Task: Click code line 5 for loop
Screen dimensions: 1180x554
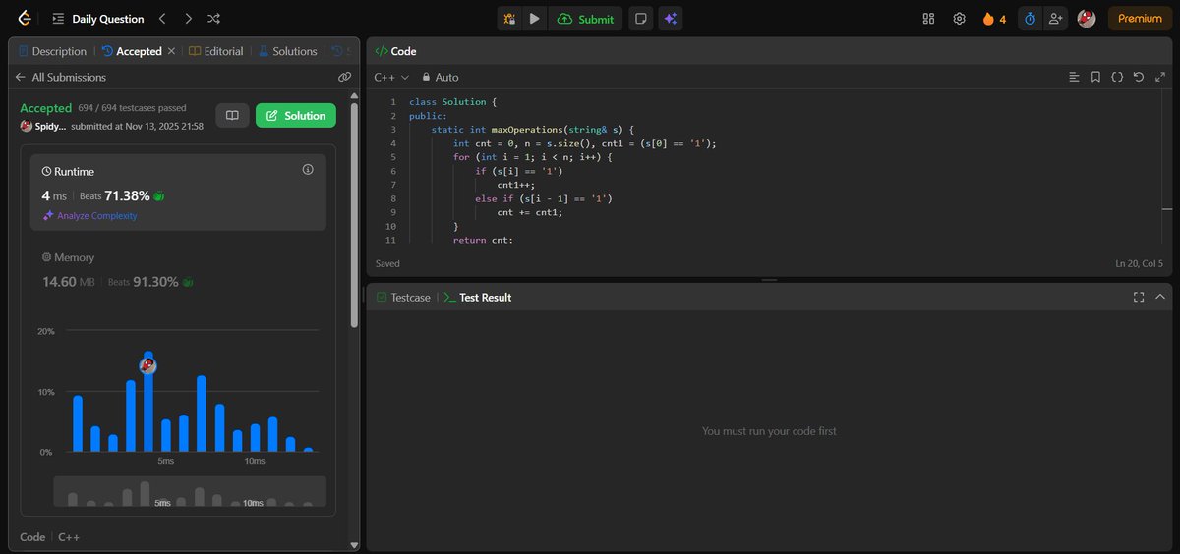Action: (x=533, y=157)
